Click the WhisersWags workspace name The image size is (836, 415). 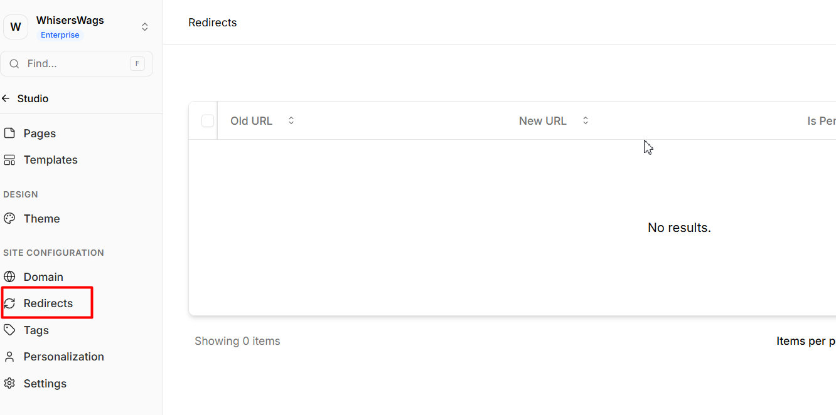pyautogui.click(x=70, y=21)
